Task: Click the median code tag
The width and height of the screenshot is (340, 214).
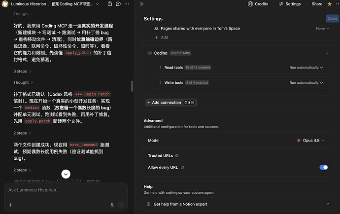Action: [x=32, y=107]
